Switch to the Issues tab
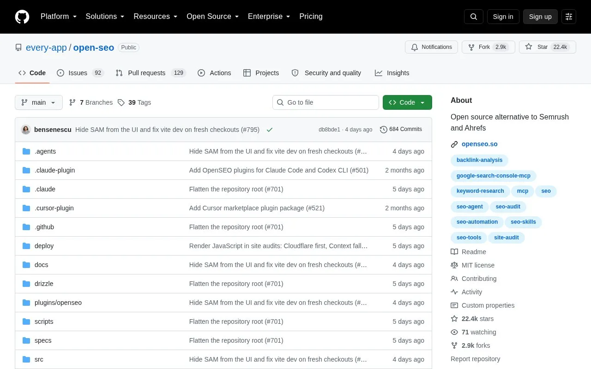 coord(80,73)
